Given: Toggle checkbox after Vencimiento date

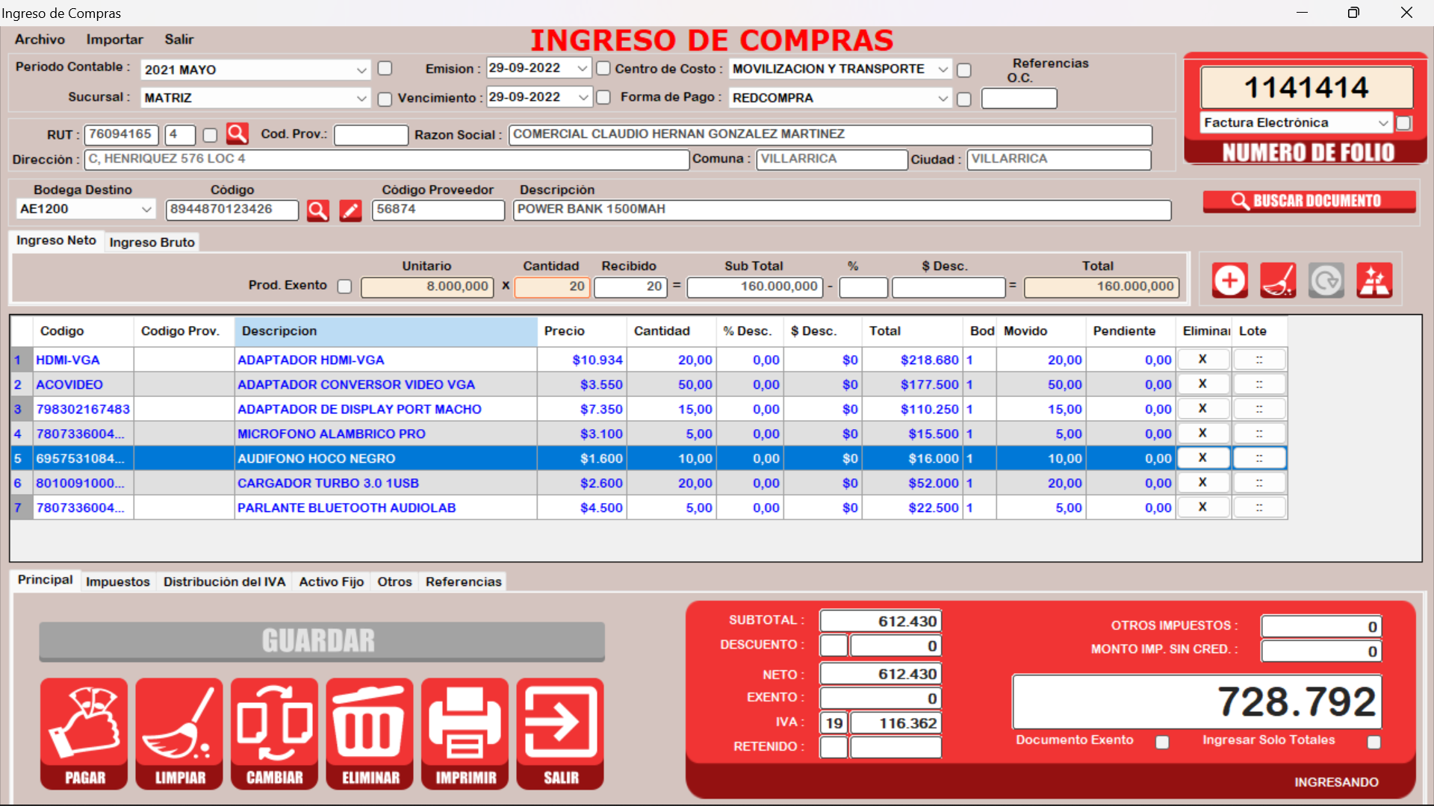Looking at the screenshot, I should point(603,98).
